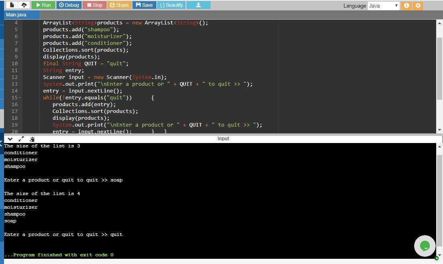Beautify the source code

[x=171, y=5]
